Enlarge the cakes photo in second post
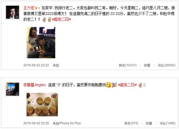 pyautogui.click(x=42, y=105)
